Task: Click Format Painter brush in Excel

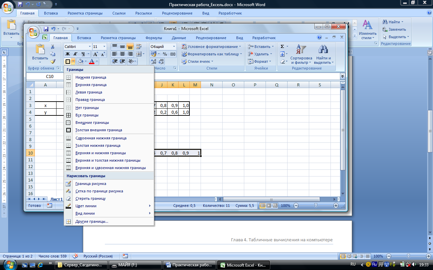Action: coord(53,61)
